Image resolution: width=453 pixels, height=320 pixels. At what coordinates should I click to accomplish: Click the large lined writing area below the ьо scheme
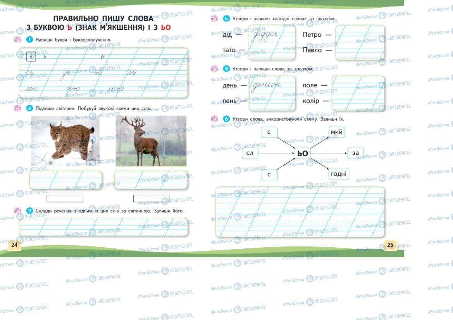pos(300,212)
